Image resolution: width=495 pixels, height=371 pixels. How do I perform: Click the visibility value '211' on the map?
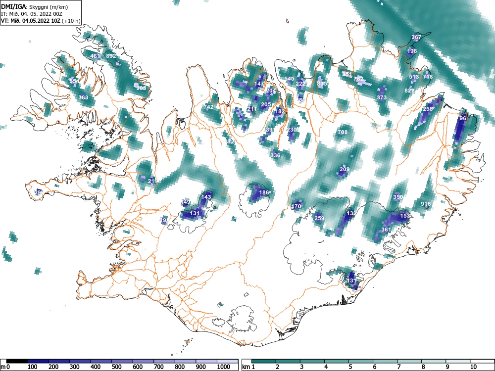pyautogui.click(x=252, y=109)
